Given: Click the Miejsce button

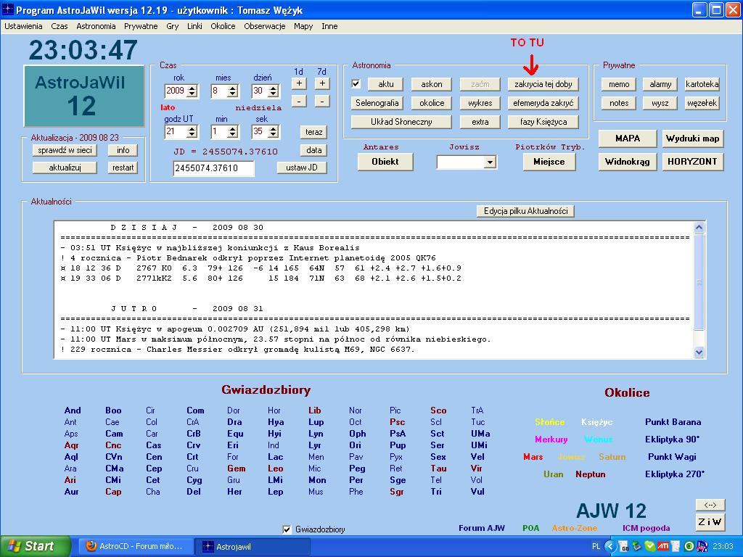Looking at the screenshot, I should click(549, 162).
